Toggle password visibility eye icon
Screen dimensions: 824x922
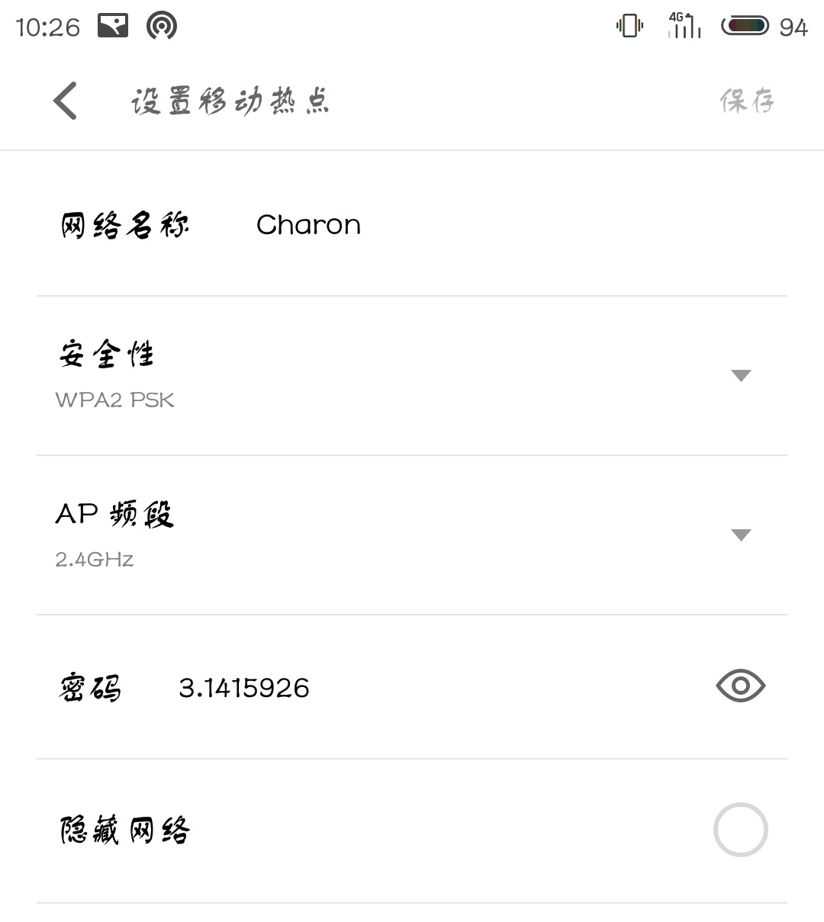pyautogui.click(x=740, y=686)
